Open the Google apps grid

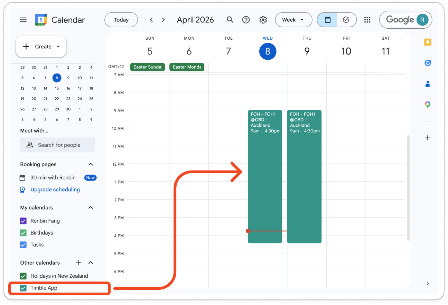(x=367, y=20)
